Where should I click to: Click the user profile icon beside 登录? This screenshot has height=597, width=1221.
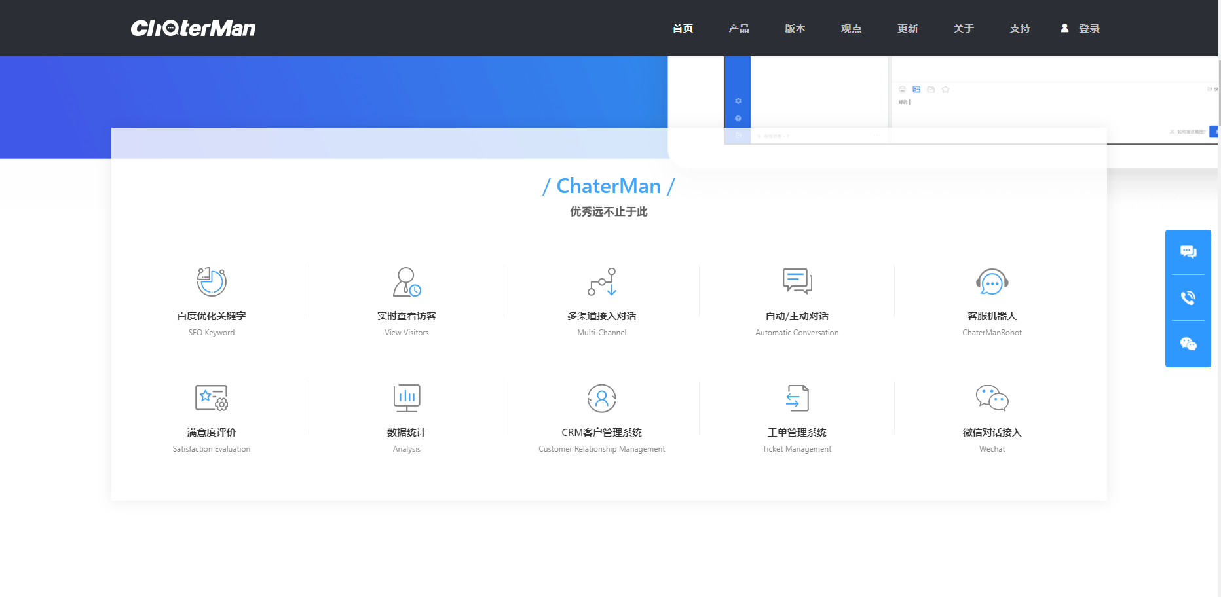(1065, 28)
